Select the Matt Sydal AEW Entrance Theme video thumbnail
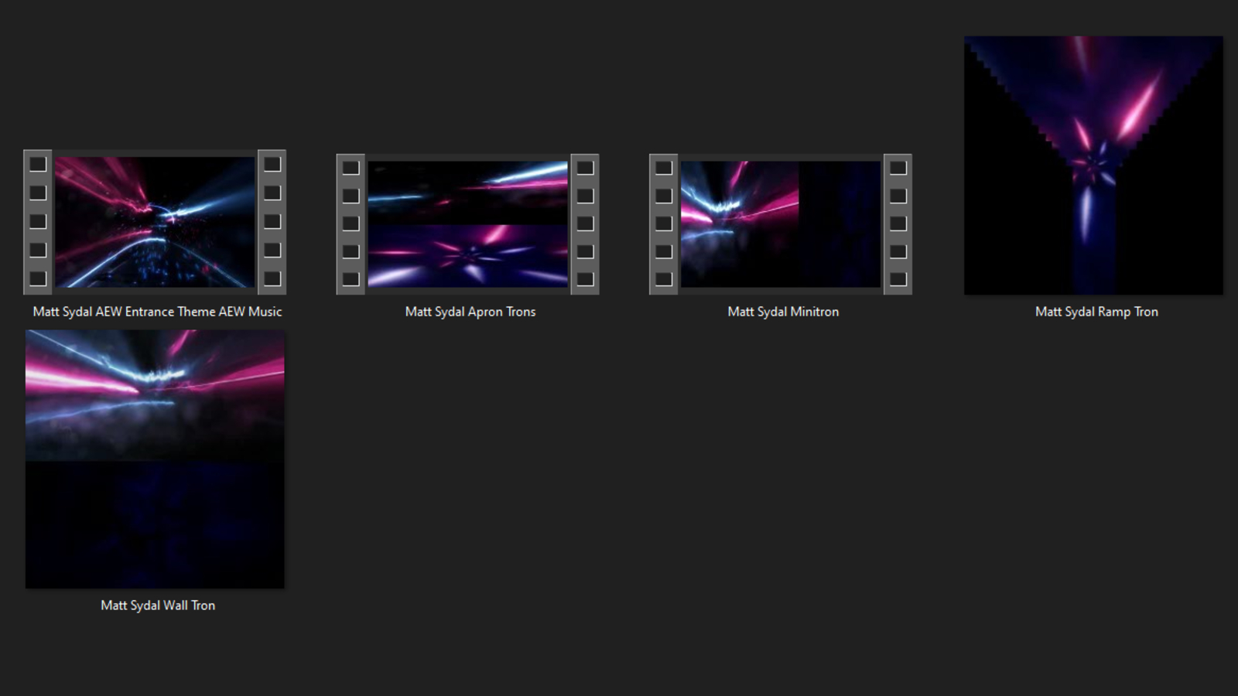Viewport: 1238px width, 696px height. 155,222
